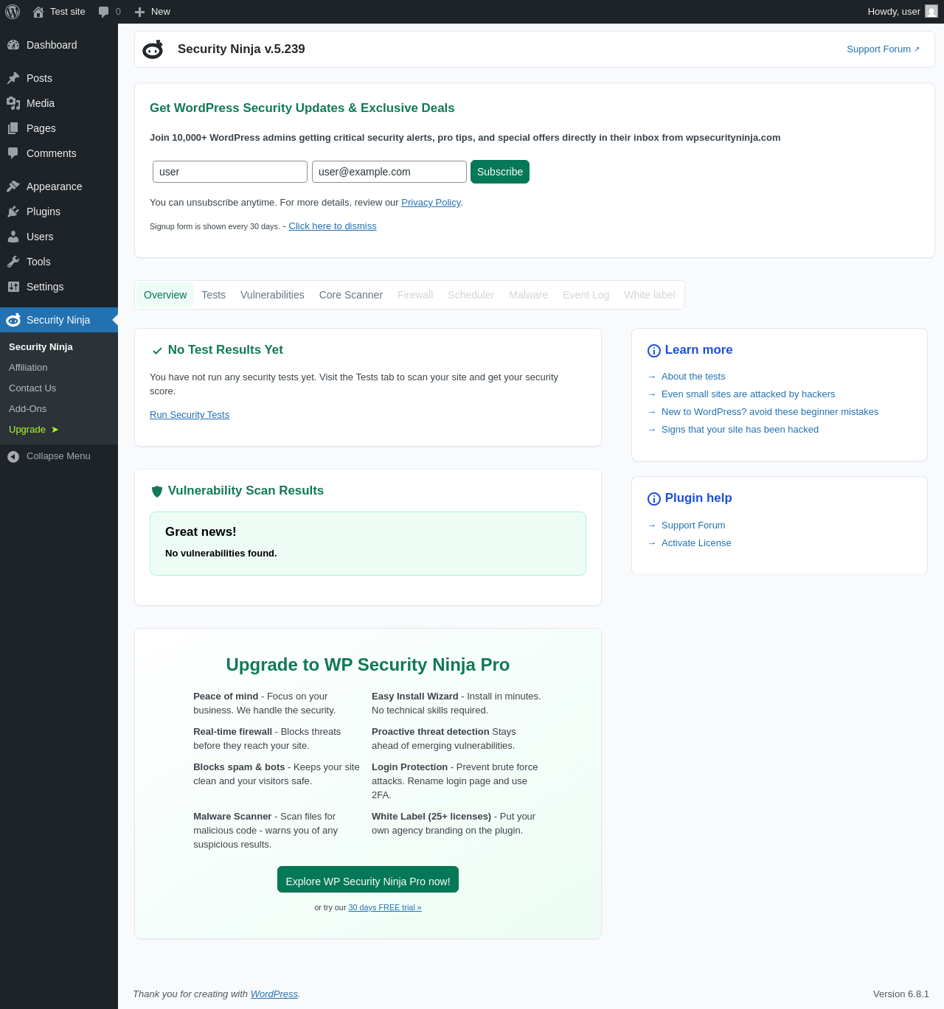Click the Version 6.8.1 footer text
944x1009 pixels.
[901, 994]
